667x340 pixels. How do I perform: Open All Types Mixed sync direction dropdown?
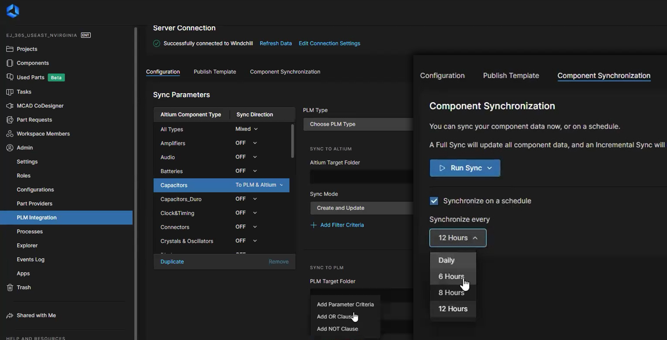246,129
